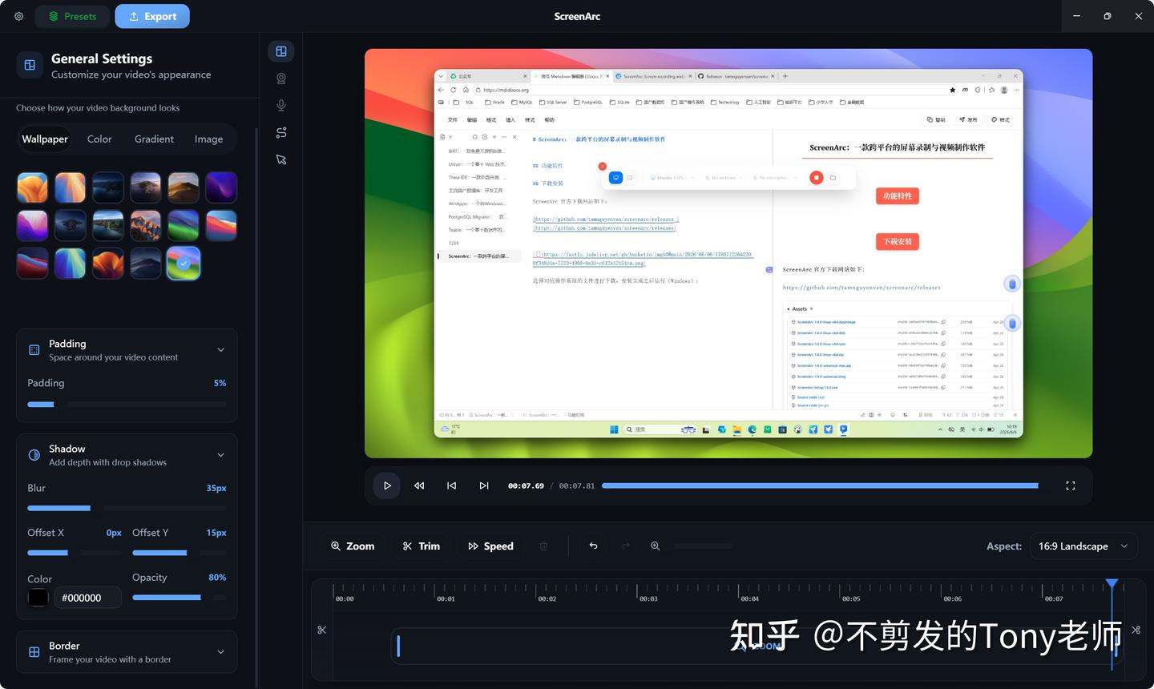Choose the purple Monterey wallpaper in second row

(33, 226)
